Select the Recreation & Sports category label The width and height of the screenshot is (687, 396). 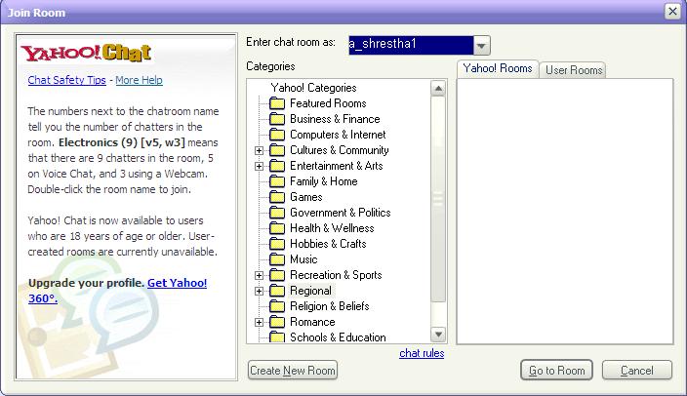[x=336, y=275]
